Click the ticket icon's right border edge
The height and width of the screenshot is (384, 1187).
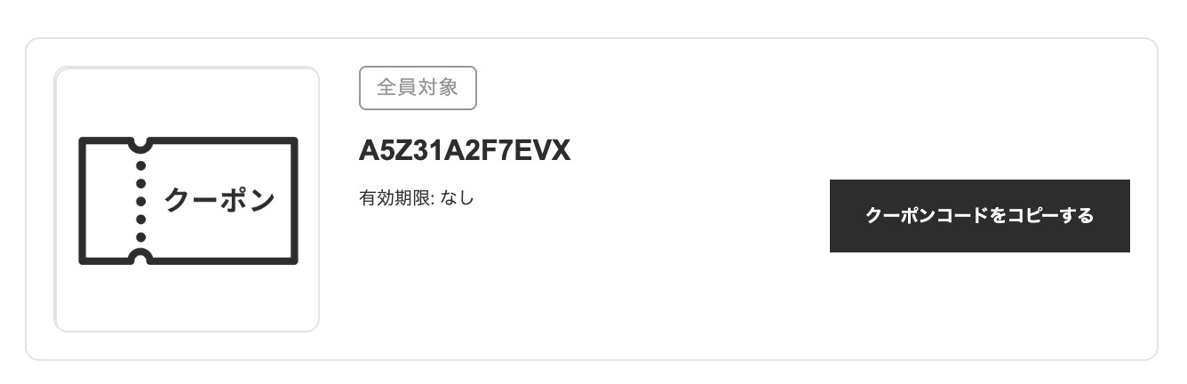(x=295, y=201)
